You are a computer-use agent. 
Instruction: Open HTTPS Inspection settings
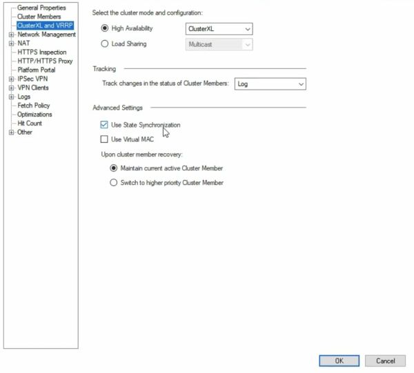[x=42, y=52]
